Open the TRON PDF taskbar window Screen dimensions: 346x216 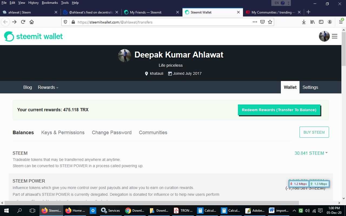[183, 211]
